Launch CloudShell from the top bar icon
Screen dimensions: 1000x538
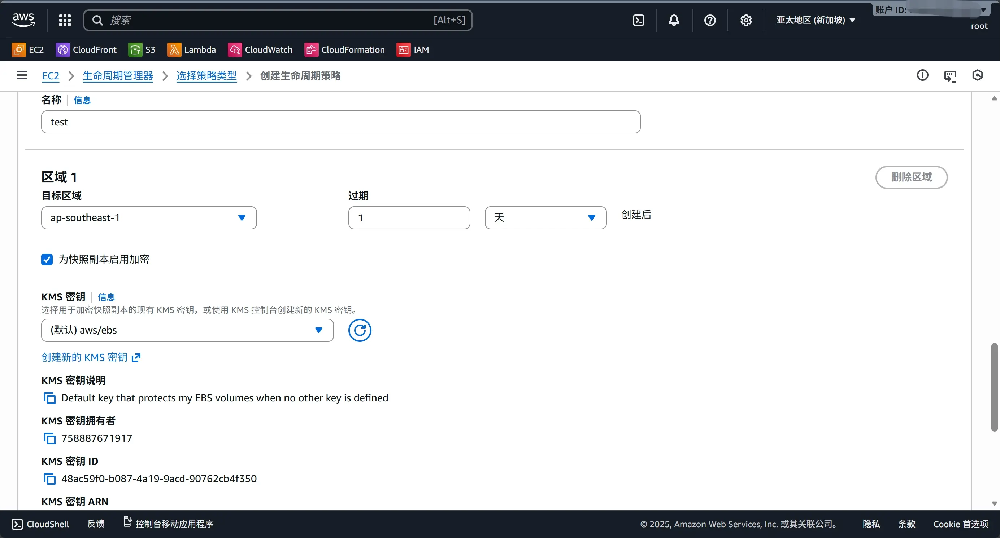coord(639,20)
